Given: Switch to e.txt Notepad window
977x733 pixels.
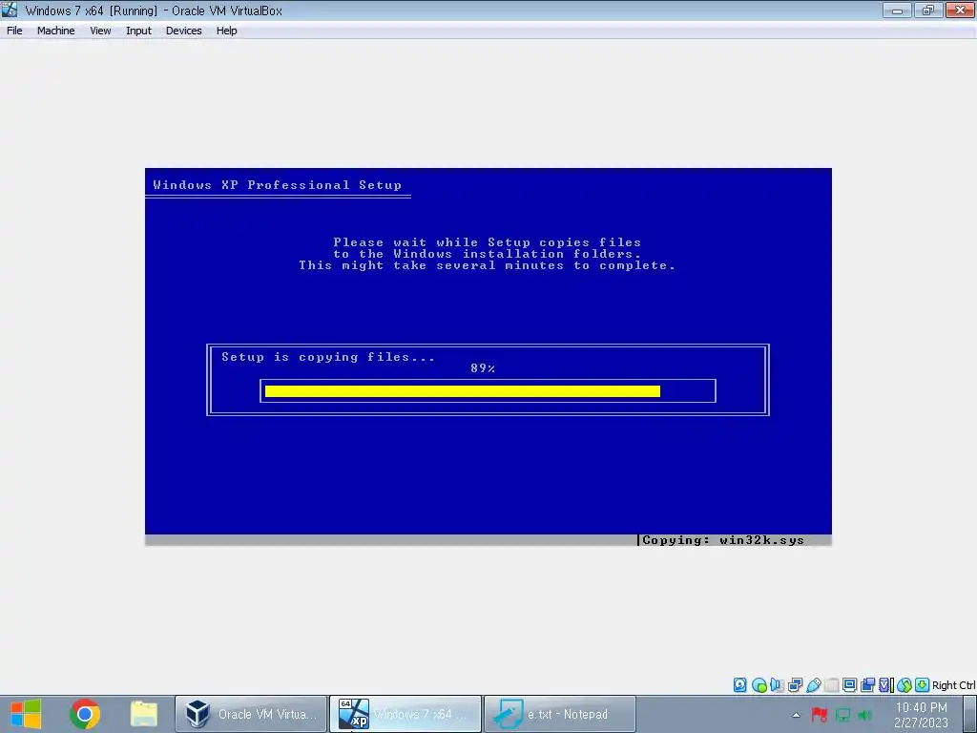Looking at the screenshot, I should click(559, 714).
